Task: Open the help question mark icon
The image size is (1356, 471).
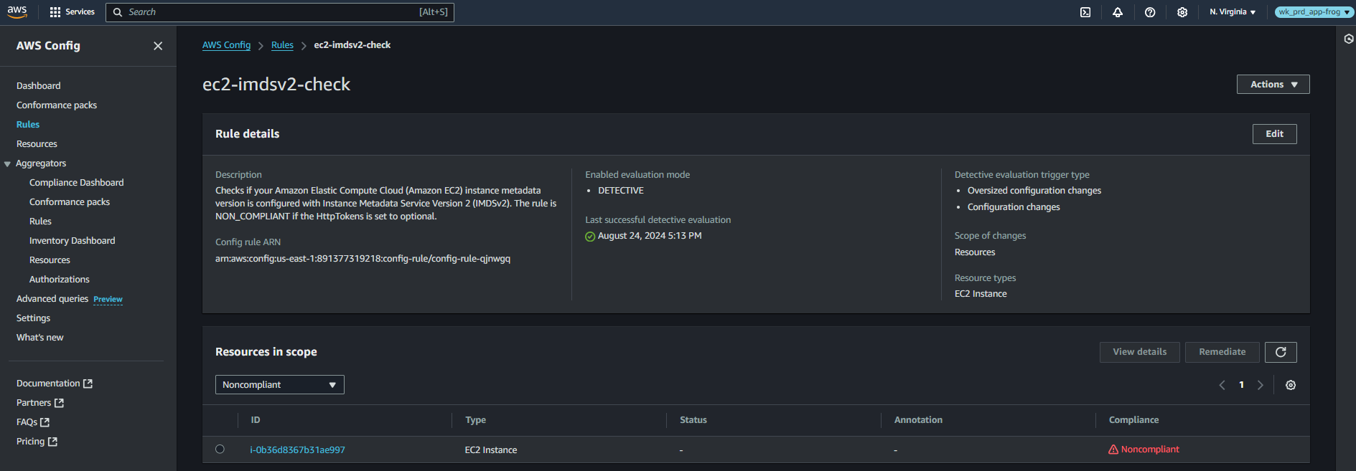Action: click(x=1150, y=12)
